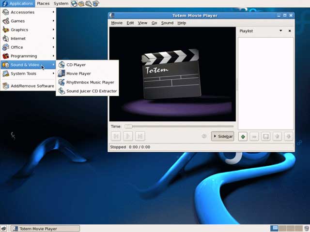Screen dimensions: 310x232
Task: Launch CD Player from submenu
Action: (87, 65)
